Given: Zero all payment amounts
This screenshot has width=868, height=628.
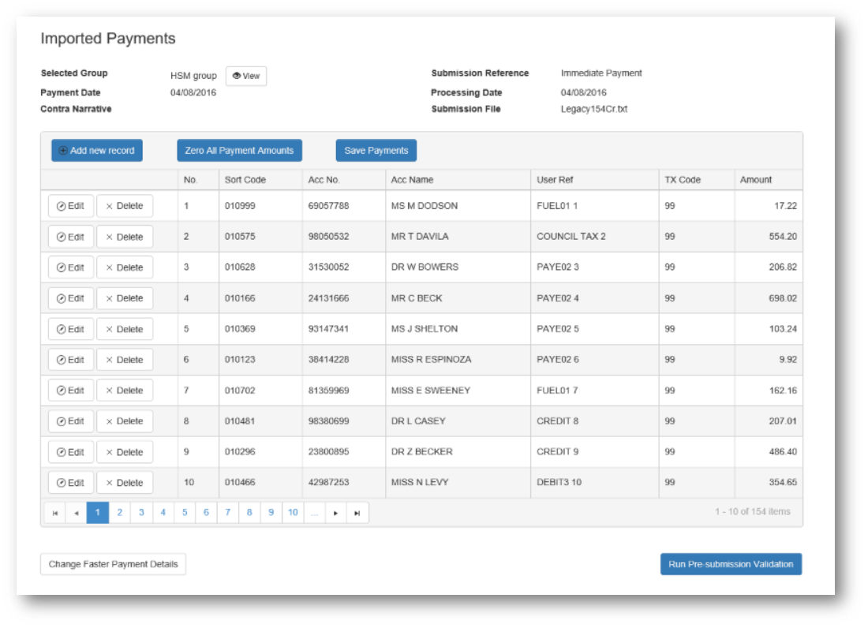Looking at the screenshot, I should coord(239,151).
